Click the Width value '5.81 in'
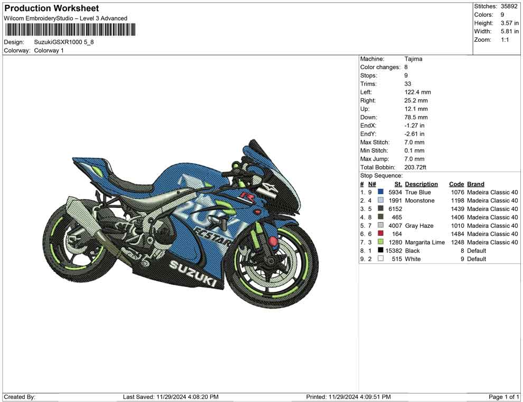523x402 pixels. pyautogui.click(x=509, y=31)
